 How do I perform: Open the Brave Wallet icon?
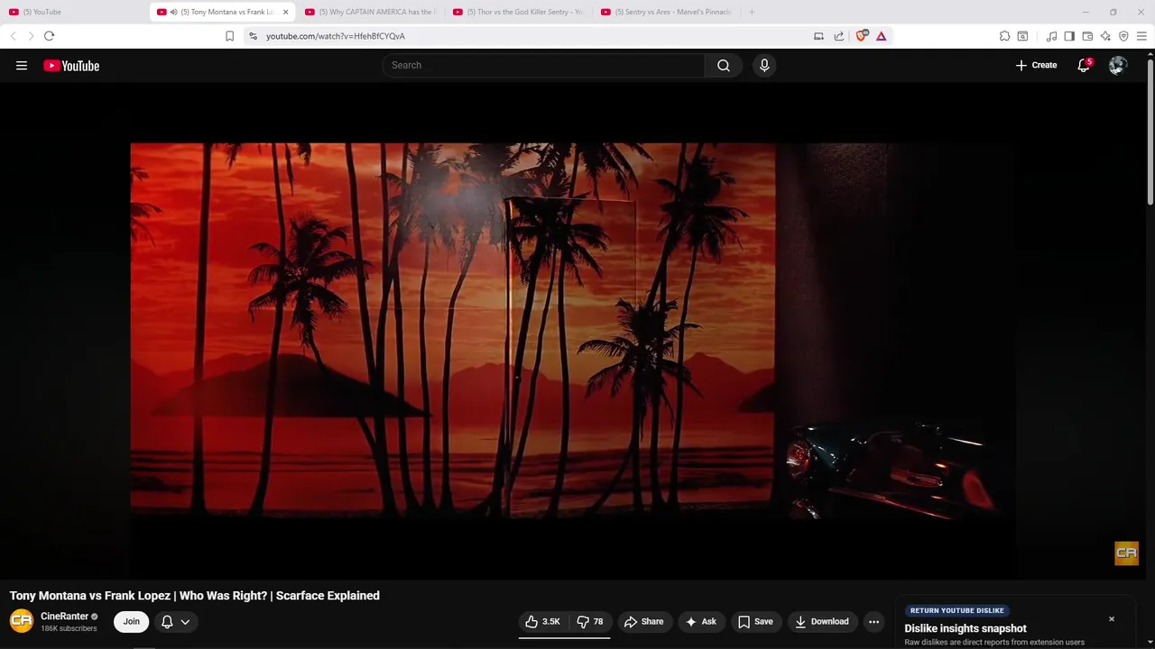(1087, 36)
